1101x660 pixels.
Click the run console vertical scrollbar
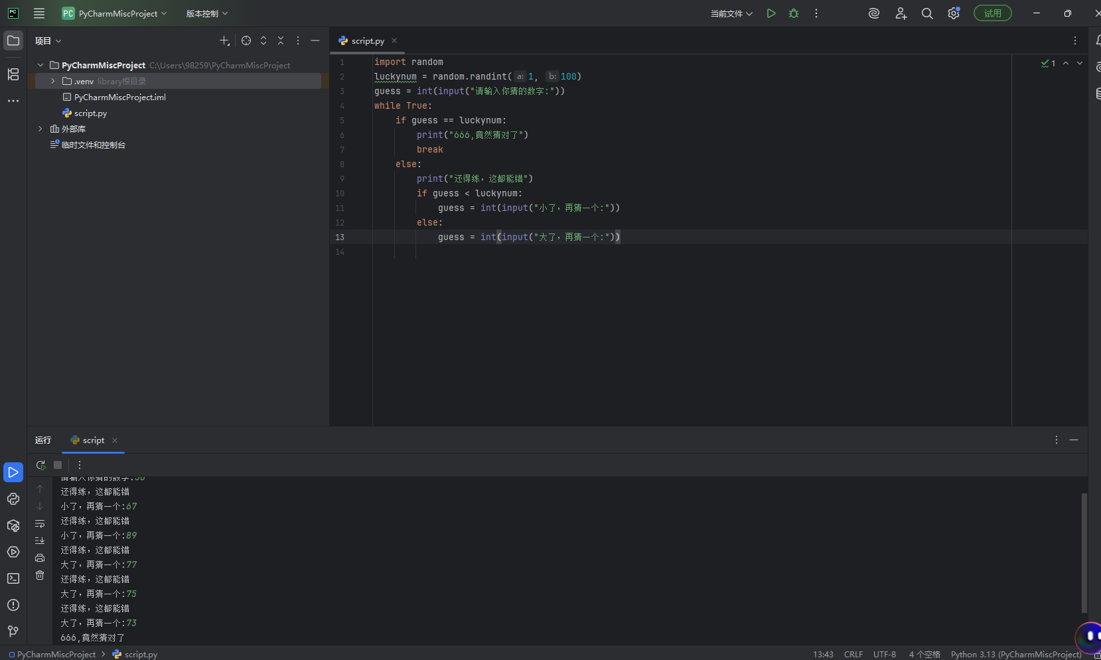click(1084, 552)
